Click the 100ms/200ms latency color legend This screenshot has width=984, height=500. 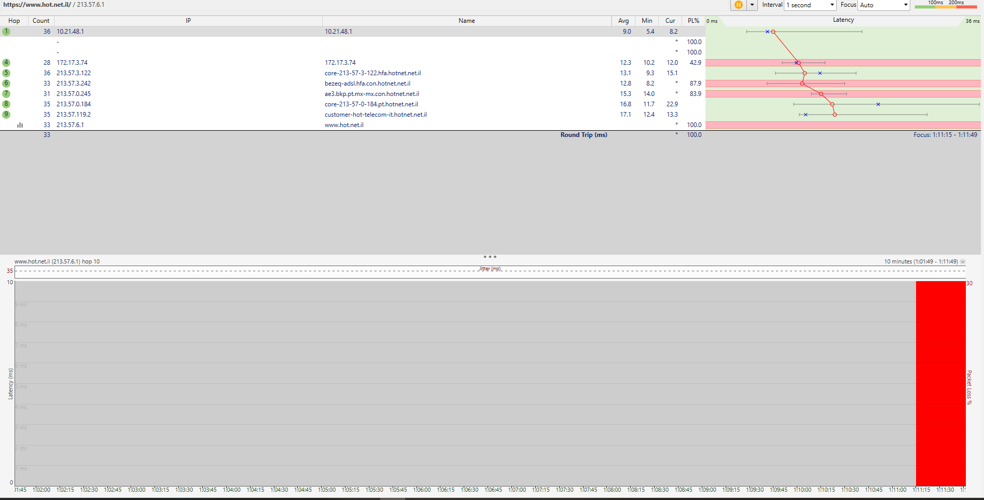[x=946, y=5]
